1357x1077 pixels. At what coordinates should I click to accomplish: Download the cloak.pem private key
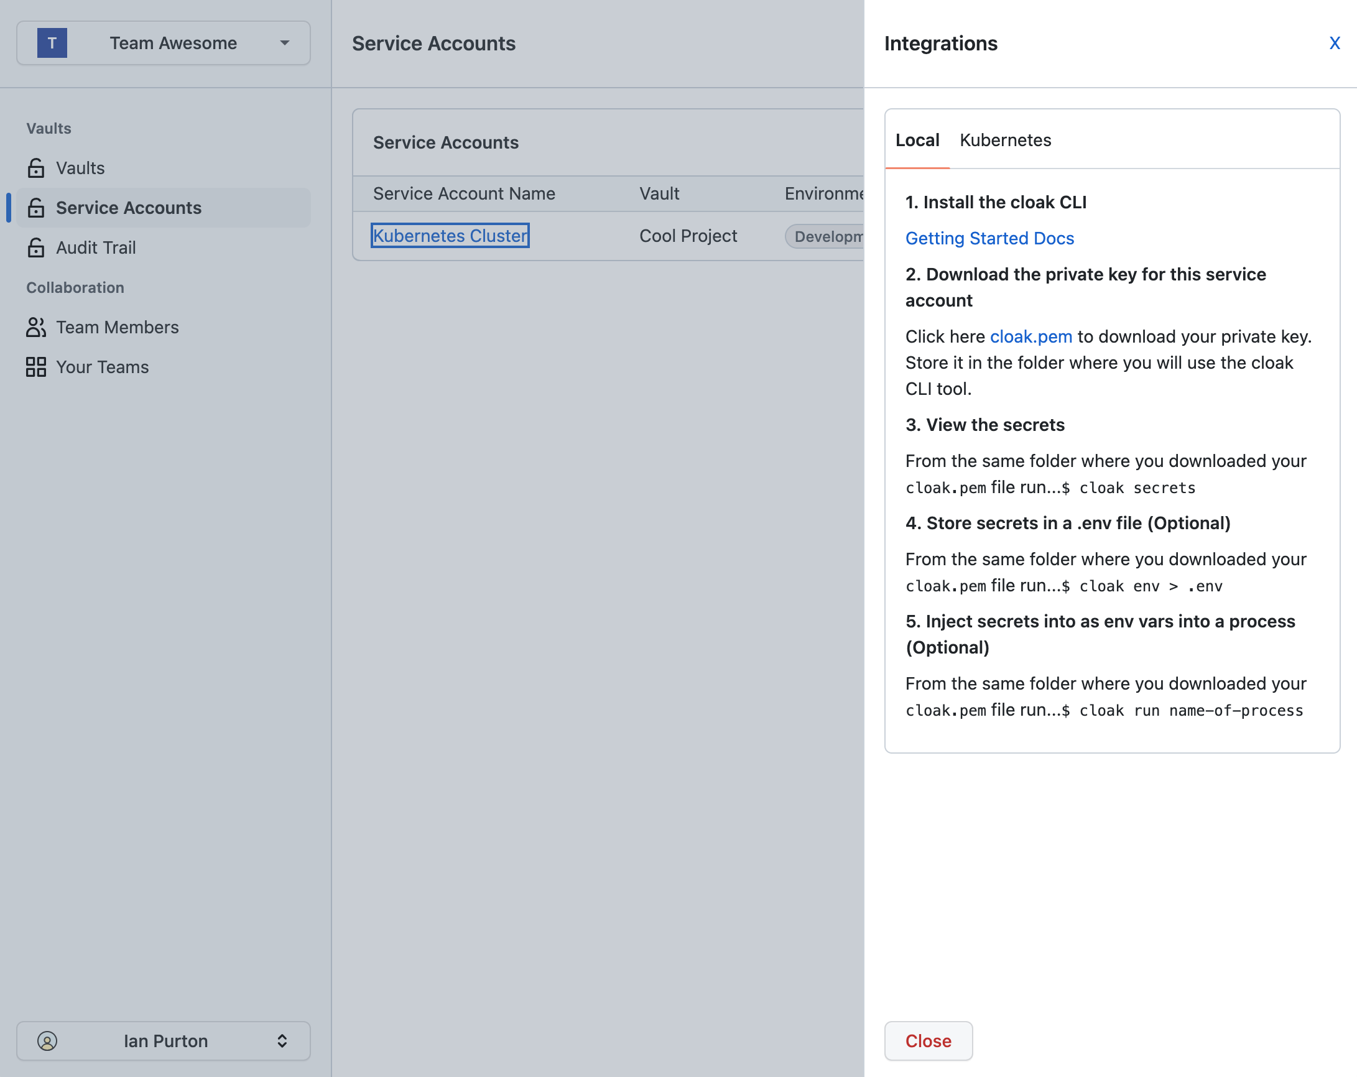(x=1031, y=336)
